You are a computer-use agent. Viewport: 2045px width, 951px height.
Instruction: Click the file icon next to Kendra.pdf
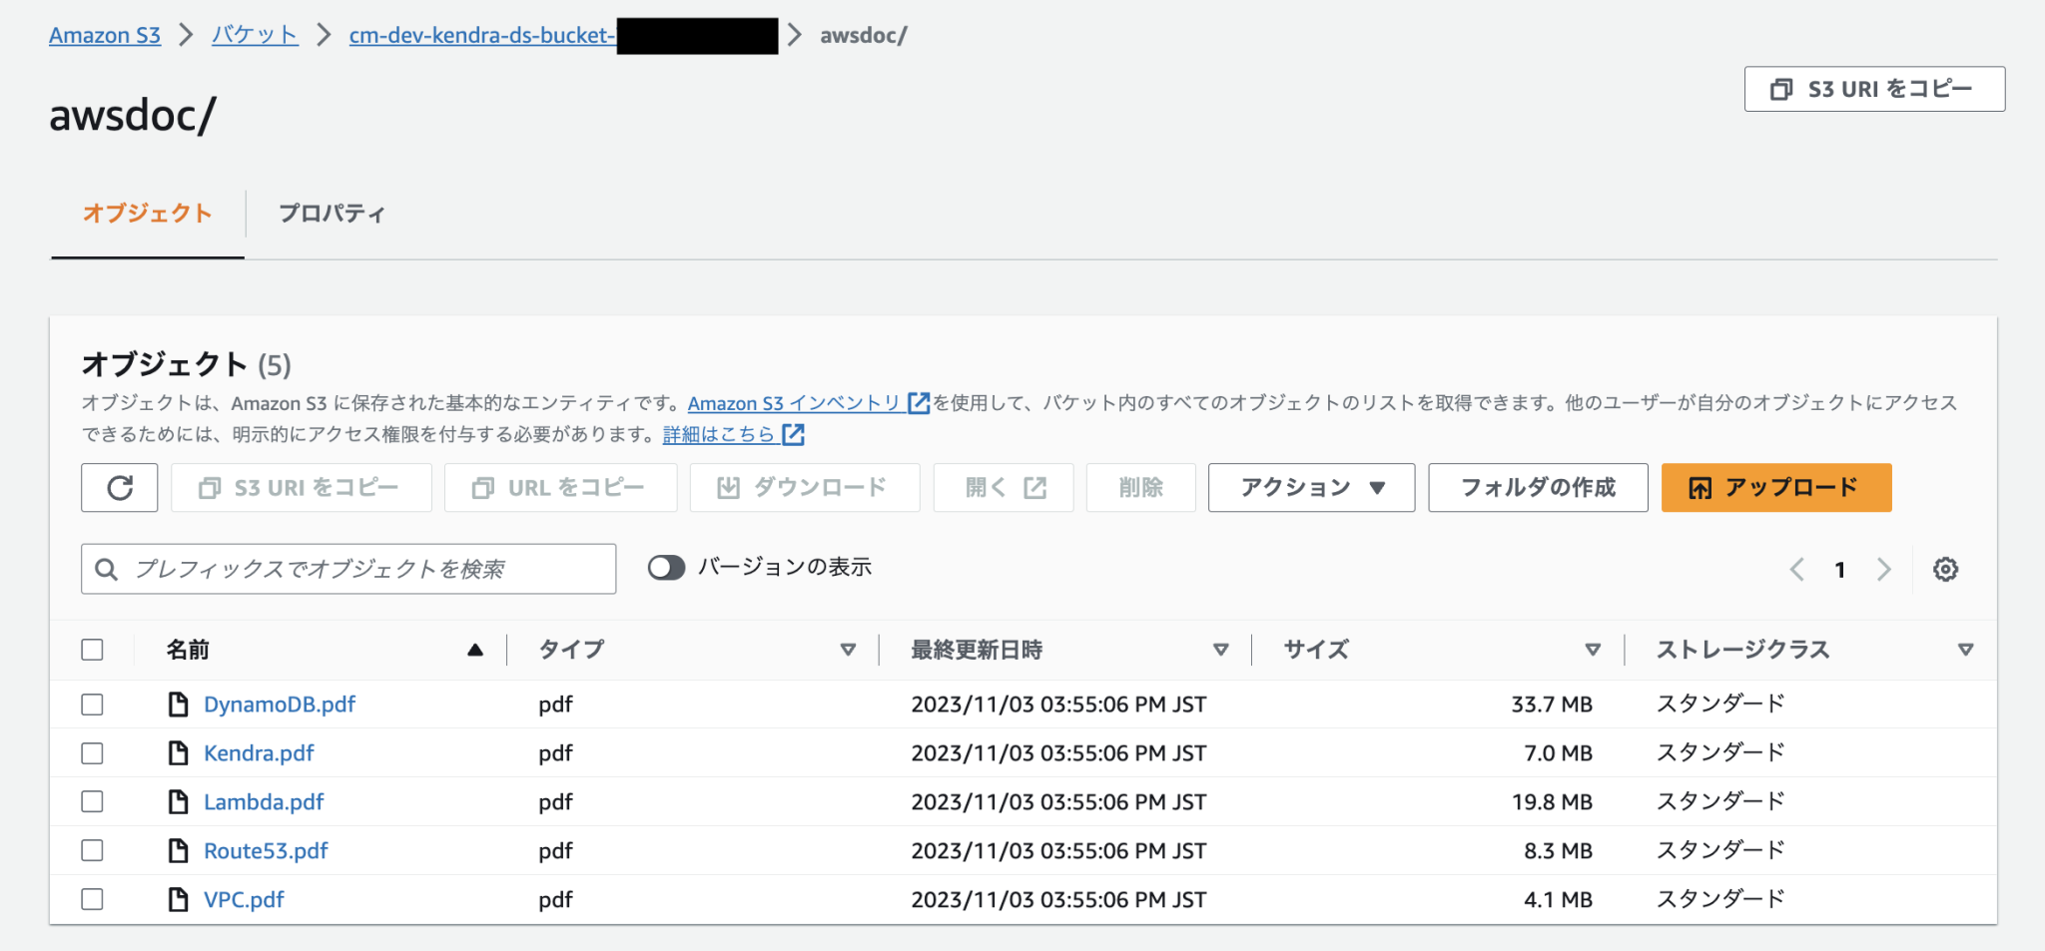(178, 752)
